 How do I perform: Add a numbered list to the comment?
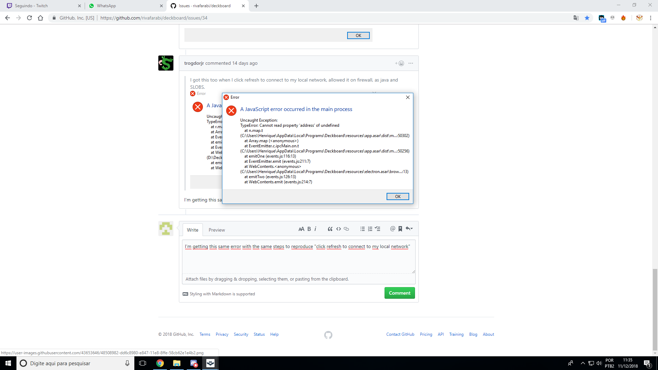coord(370,229)
